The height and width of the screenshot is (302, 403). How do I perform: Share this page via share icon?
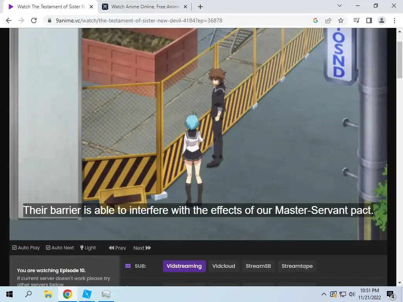point(328,20)
